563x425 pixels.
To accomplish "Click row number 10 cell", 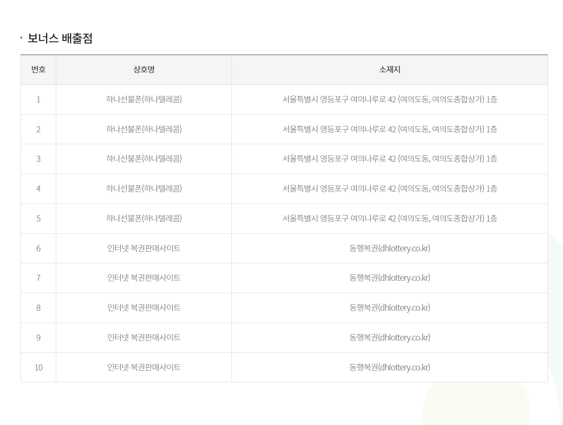I will click(38, 367).
